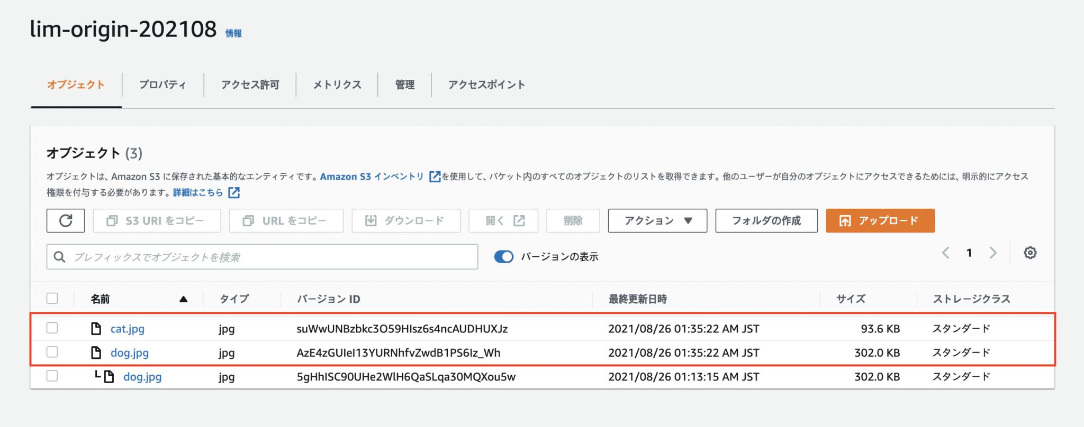1084x427 pixels.
Task: Select checkbox for dog.jpg updated 01:35:22
Action: click(52, 352)
